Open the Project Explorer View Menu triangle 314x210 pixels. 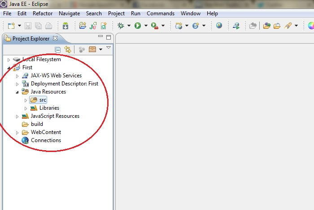pos(109,48)
